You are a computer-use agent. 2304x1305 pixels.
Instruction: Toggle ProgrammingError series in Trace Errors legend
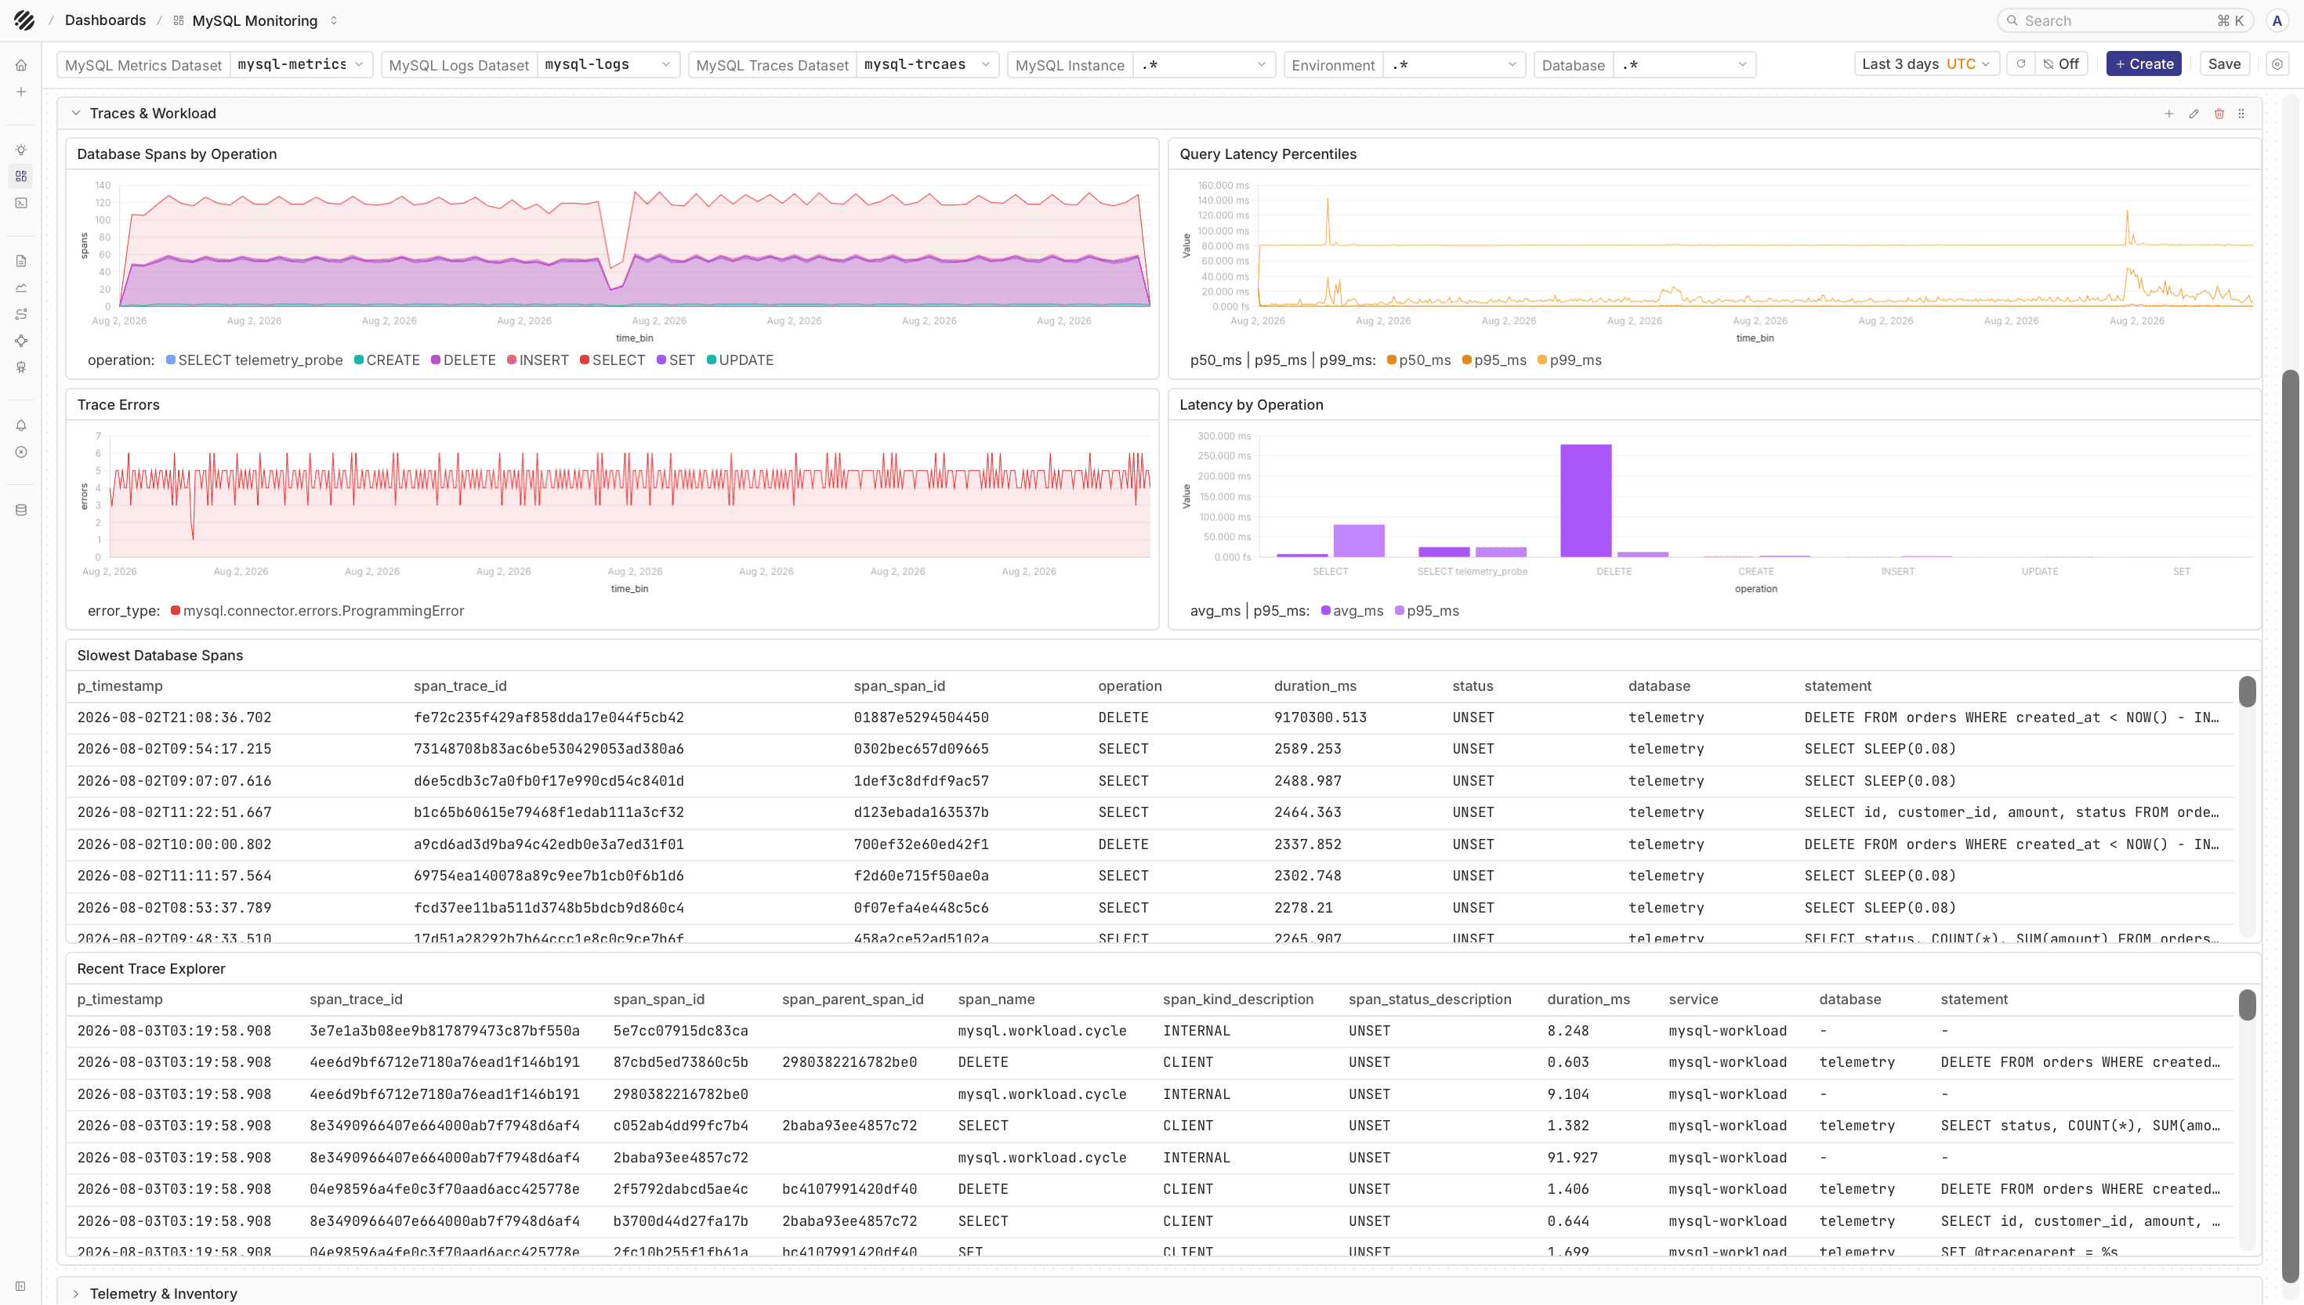[317, 611]
